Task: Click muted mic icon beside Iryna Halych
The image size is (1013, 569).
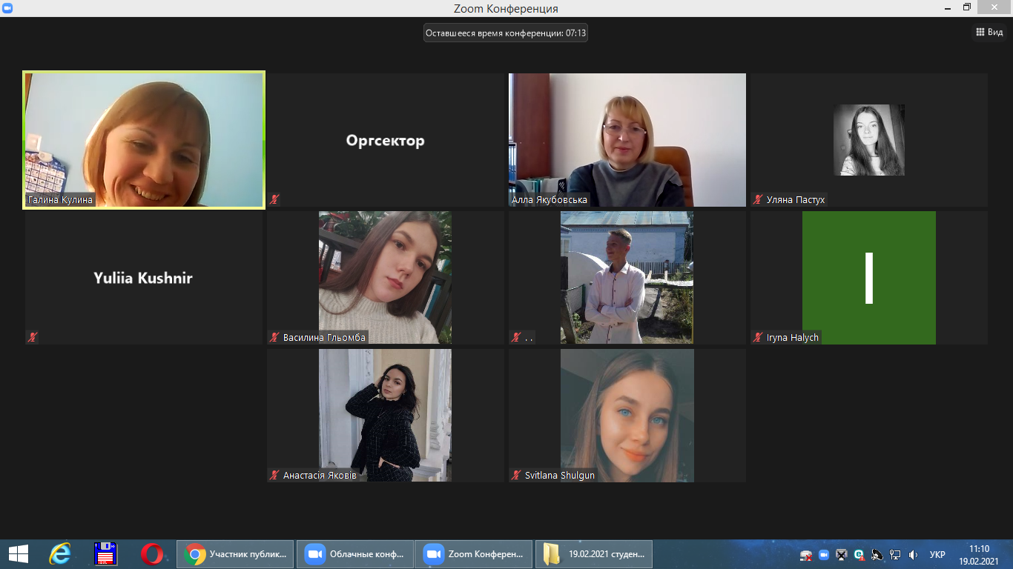Action: [758, 337]
